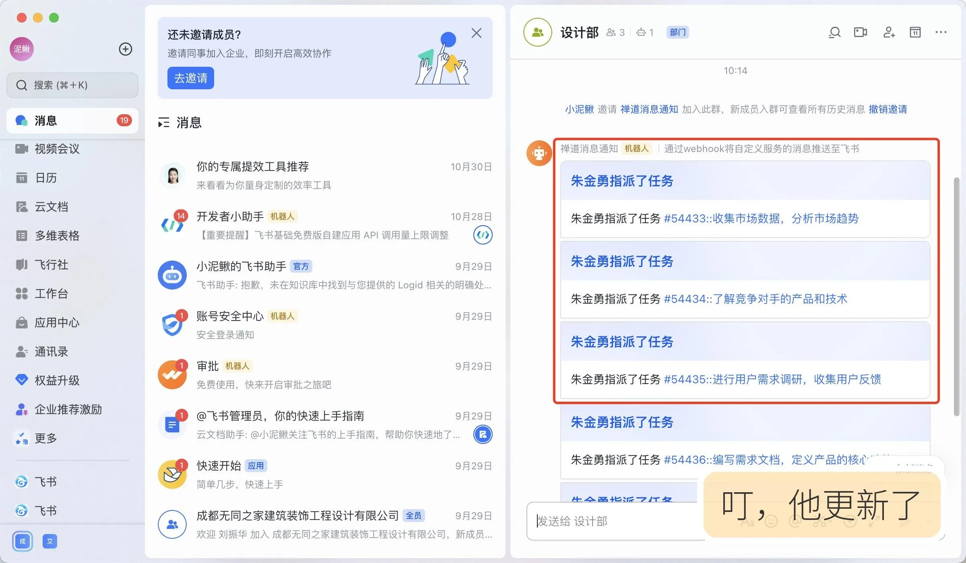
Task: Open task link #54435 进行用户需求调研
Action: tap(772, 379)
